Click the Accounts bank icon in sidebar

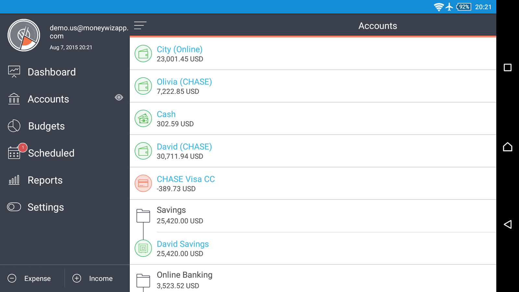(13, 99)
